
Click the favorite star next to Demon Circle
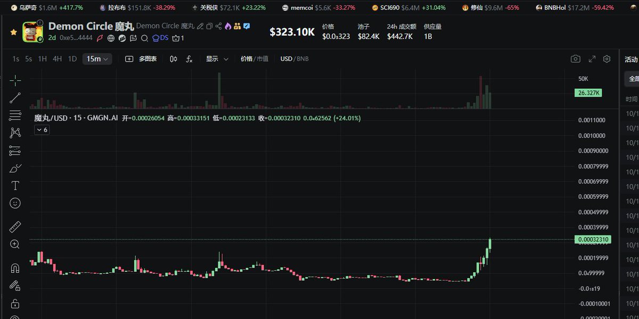(x=13, y=32)
